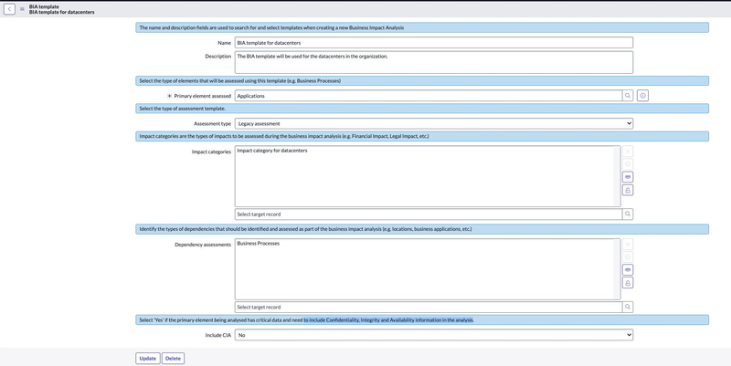Screen dimensions: 731x366
Task: Focus Dependency assessments target record input
Action: click(428, 307)
